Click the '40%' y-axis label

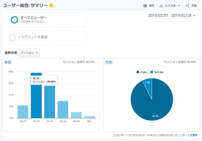(11, 72)
